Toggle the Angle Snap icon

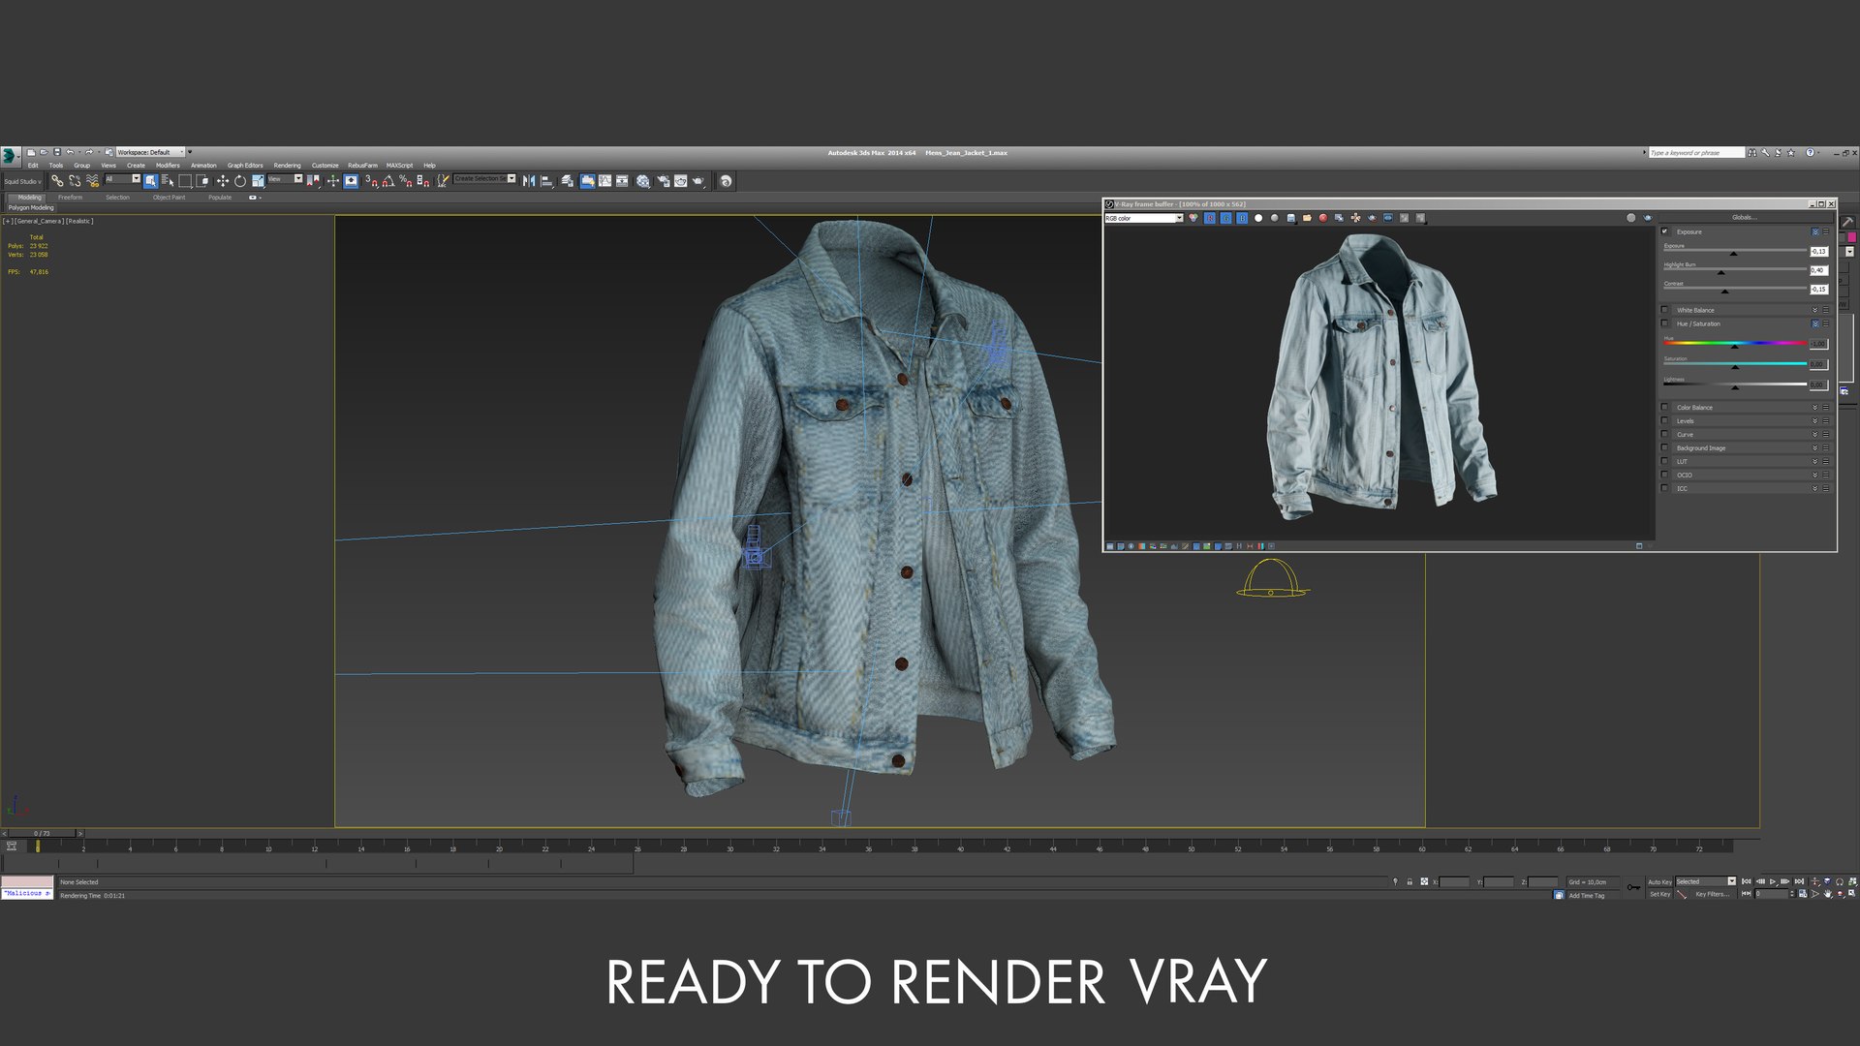pyautogui.click(x=388, y=181)
